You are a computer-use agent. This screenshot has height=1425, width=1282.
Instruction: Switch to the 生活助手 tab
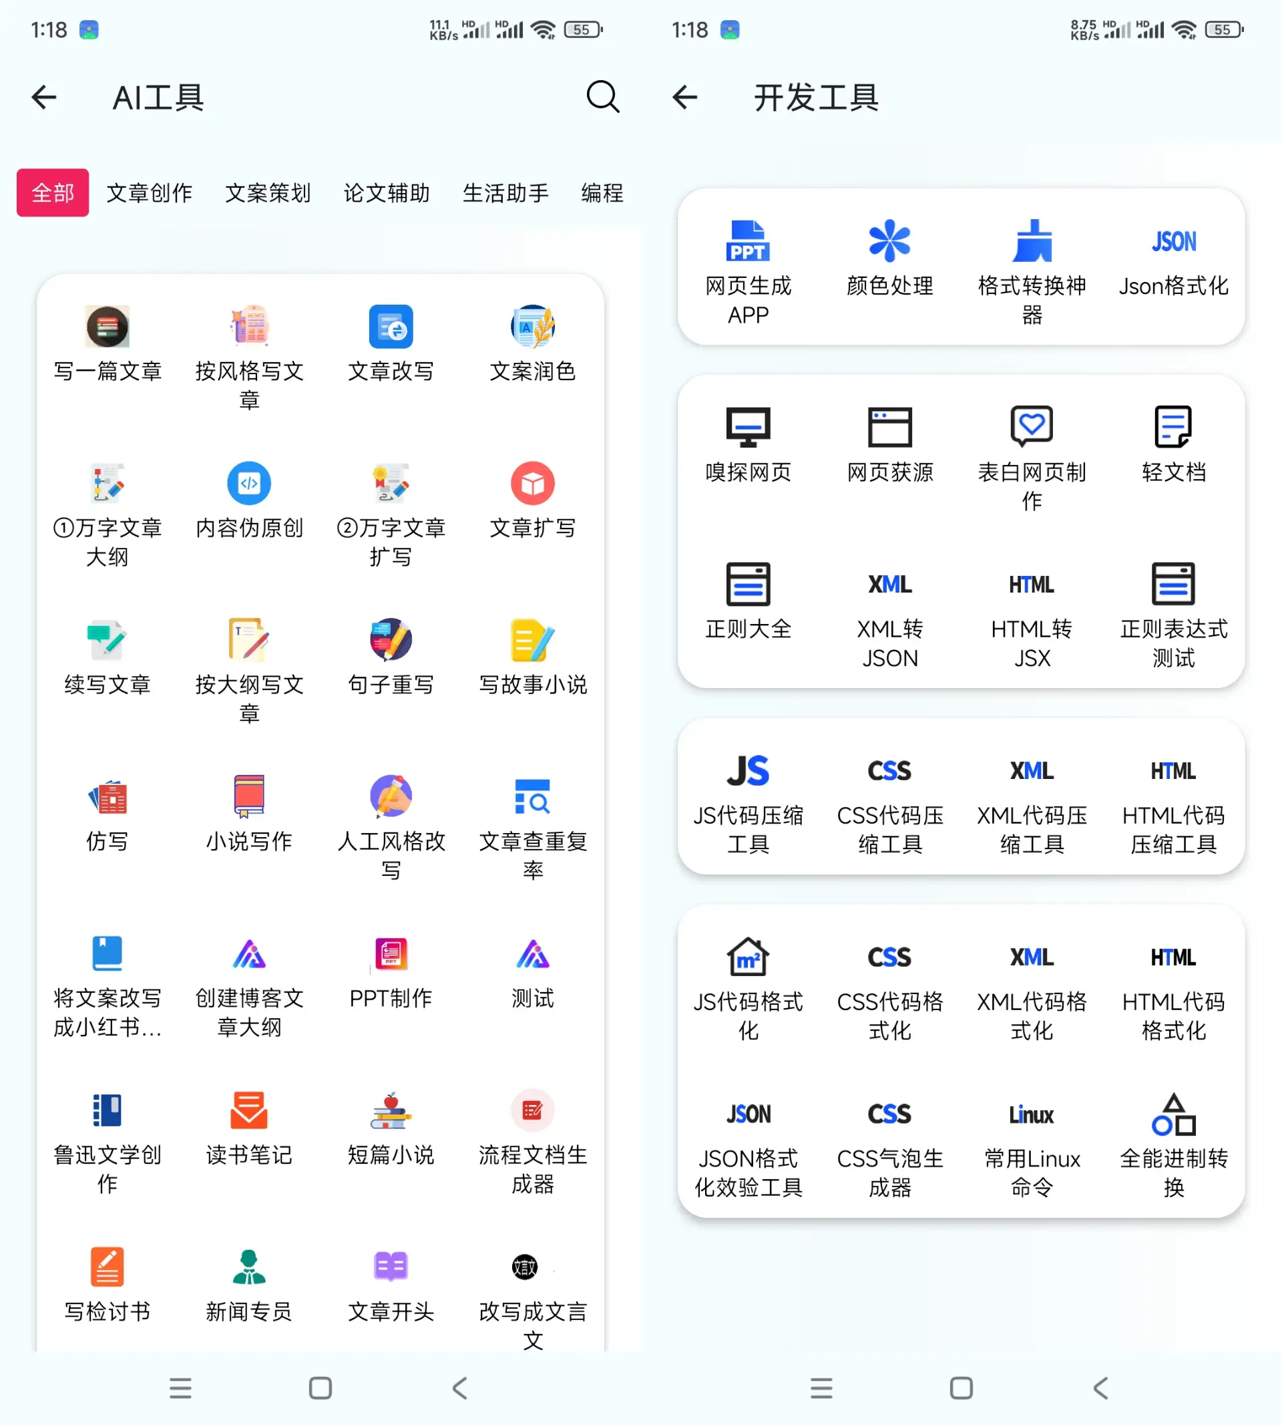tap(505, 192)
